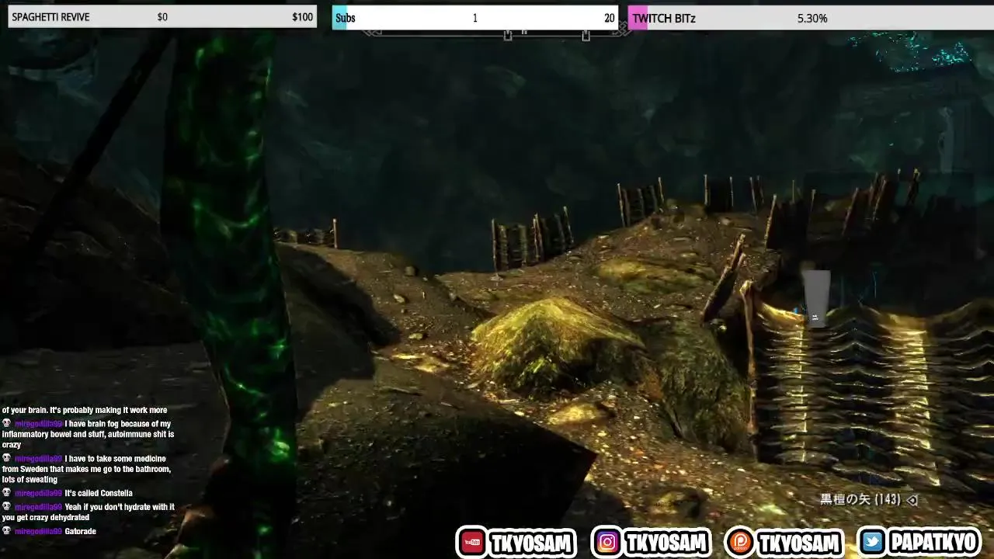Click the TKYOSAM label next to Instagram logo
994x559 pixels.
[666, 543]
